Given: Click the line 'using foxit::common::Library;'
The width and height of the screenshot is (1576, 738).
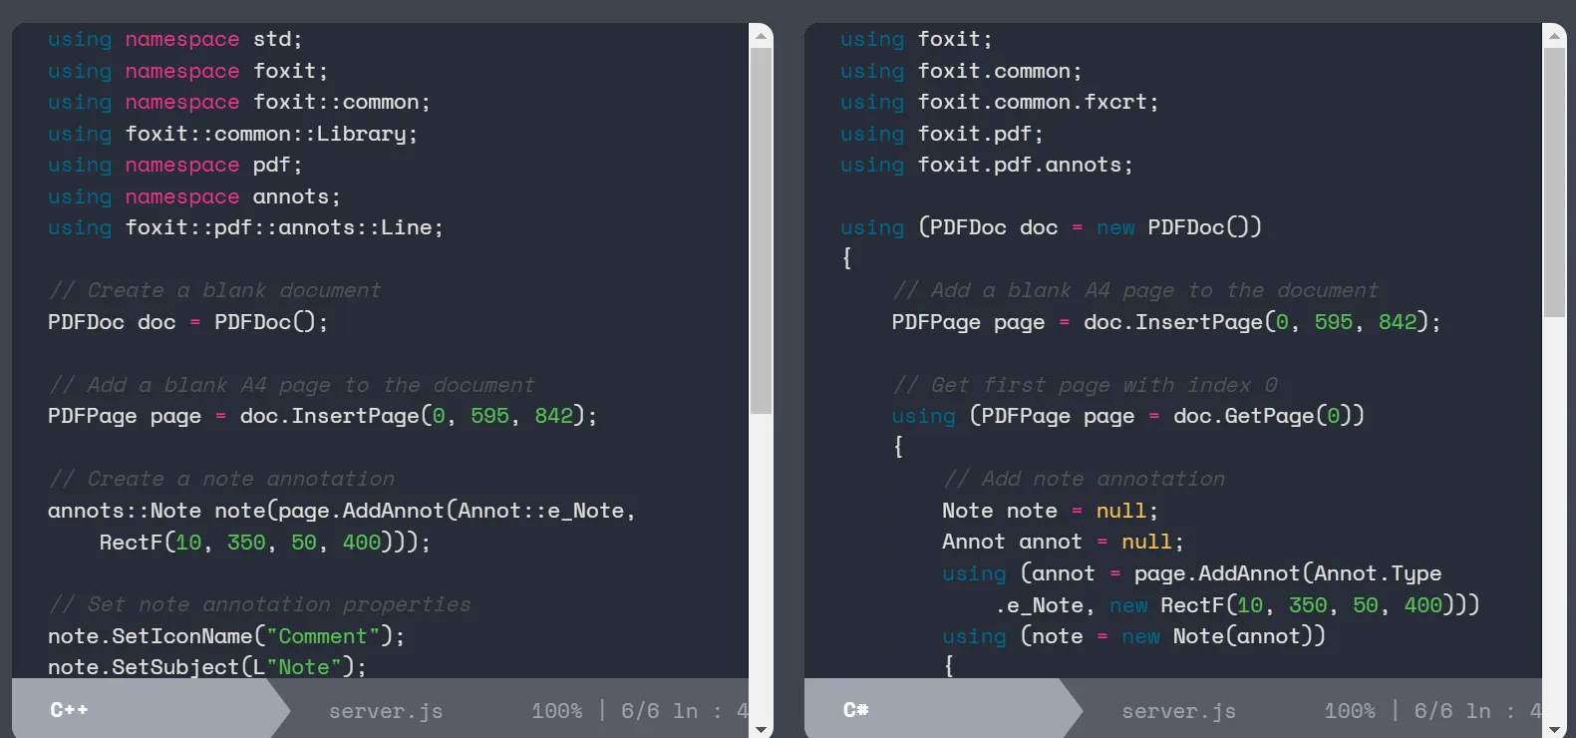Looking at the screenshot, I should (x=232, y=135).
